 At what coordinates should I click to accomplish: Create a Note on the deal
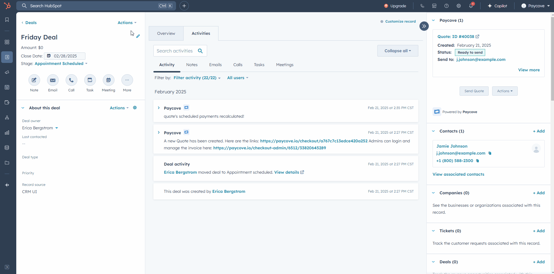coord(34,80)
